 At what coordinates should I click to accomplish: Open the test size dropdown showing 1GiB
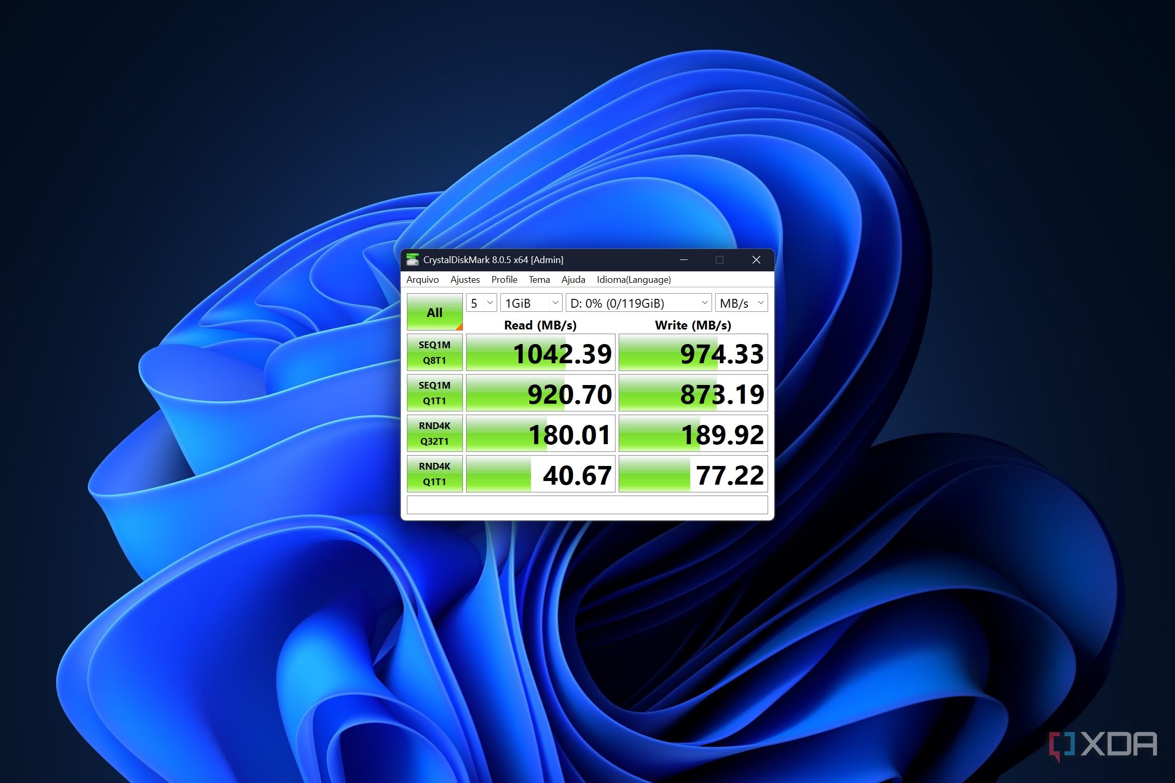click(530, 303)
